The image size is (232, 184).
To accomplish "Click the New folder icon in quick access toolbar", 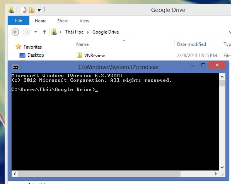I will pyautogui.click(x=32, y=10).
